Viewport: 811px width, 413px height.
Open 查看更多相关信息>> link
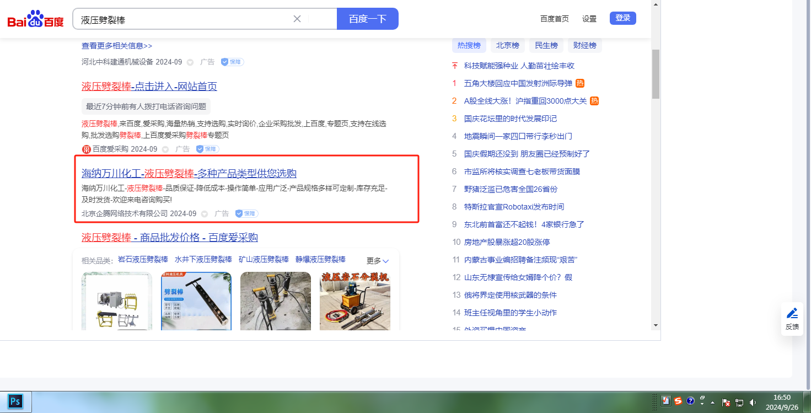tap(117, 46)
